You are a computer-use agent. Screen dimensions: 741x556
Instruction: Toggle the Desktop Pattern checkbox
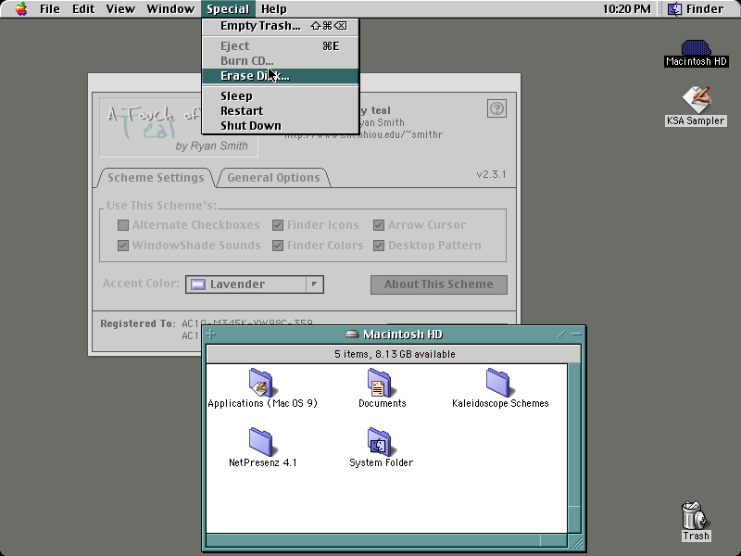(379, 246)
